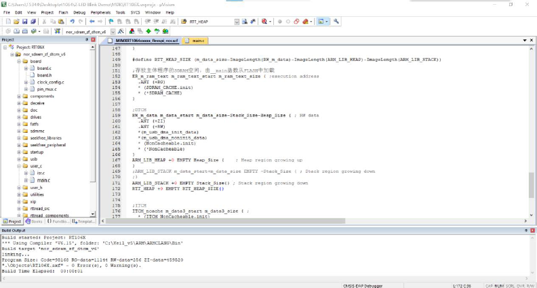
Task: Start the debug session icon
Action: click(x=264, y=21)
